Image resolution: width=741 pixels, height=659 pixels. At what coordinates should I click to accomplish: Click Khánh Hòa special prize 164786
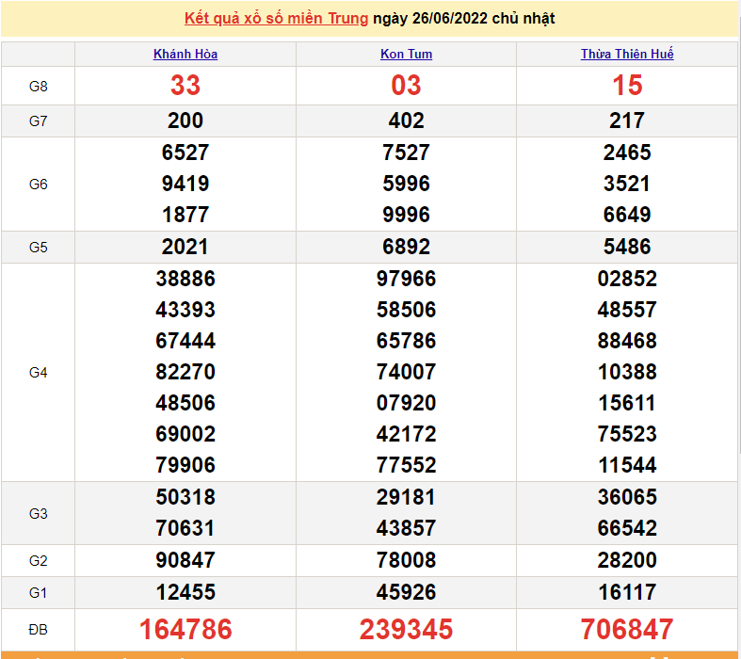click(185, 629)
